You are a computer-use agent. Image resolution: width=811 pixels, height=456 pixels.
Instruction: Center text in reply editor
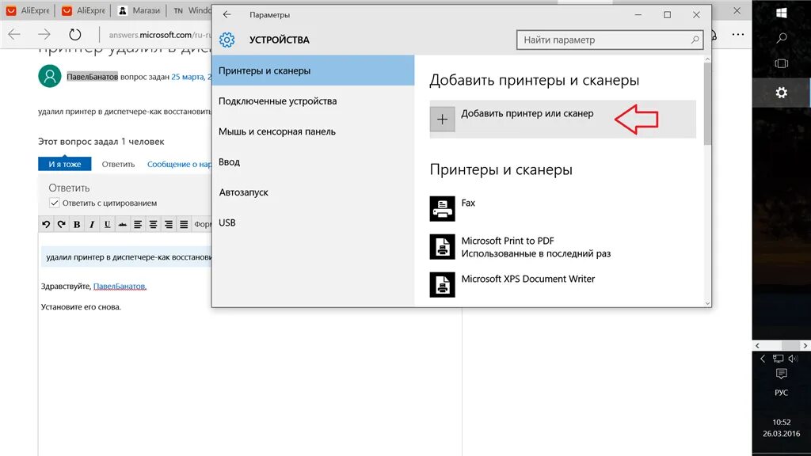coord(153,224)
